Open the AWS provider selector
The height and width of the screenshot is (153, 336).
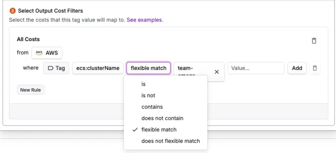[x=47, y=53]
